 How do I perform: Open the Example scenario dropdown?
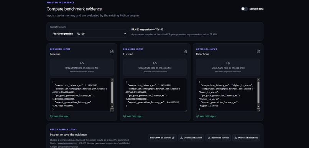click(x=88, y=34)
